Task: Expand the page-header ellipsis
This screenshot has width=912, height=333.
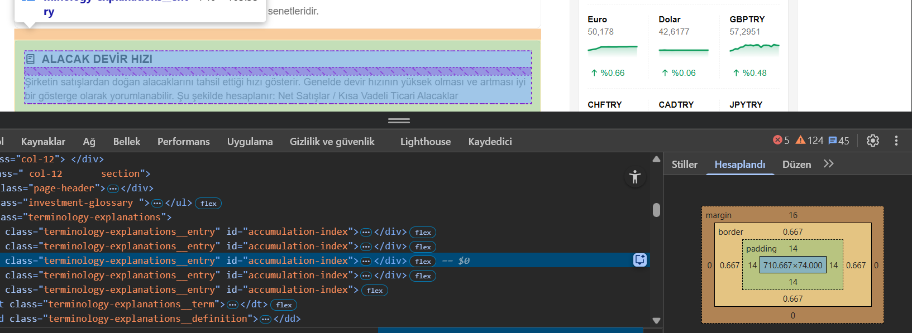Action: coord(113,189)
